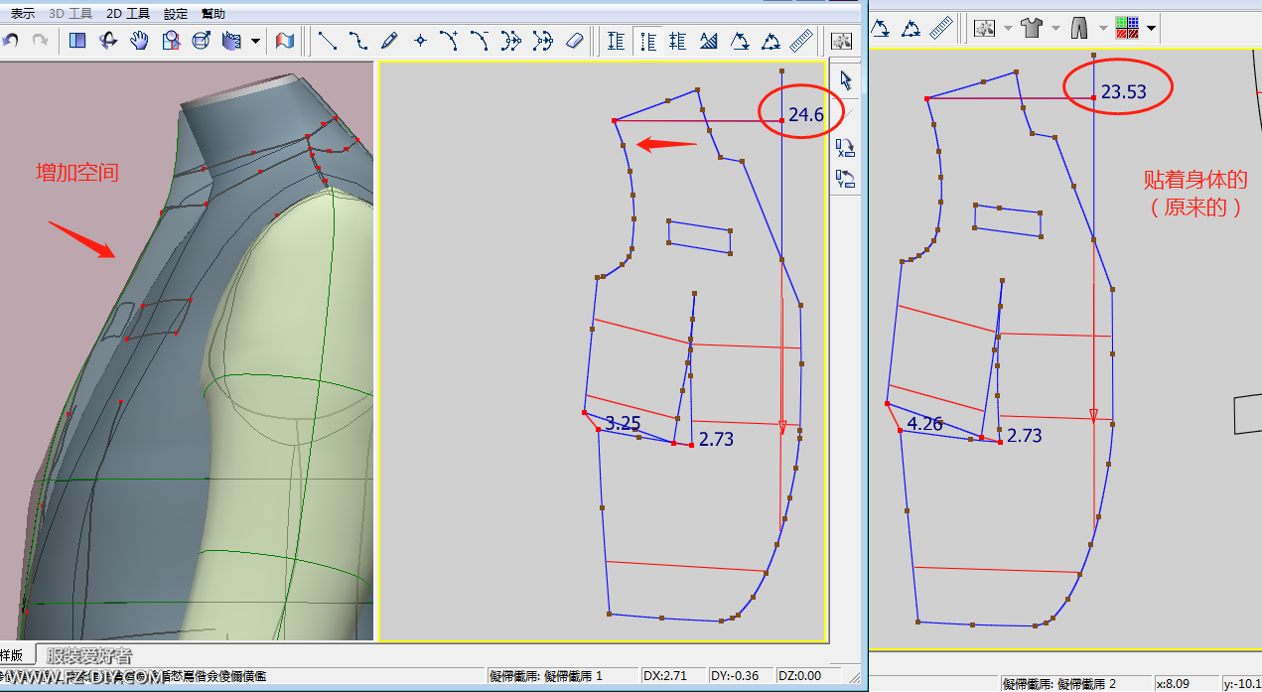Expand the texture image dropdown arrow
Viewport: 1262px width, 692px height.
point(1008,28)
